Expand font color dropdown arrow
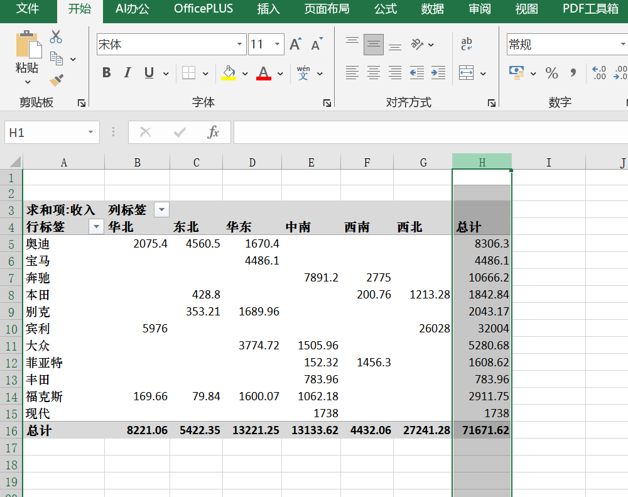 click(280, 74)
